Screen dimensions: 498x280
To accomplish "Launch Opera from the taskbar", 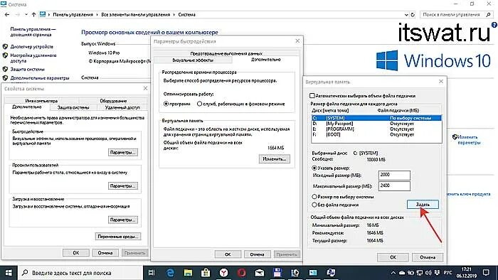I will (x=241, y=273).
